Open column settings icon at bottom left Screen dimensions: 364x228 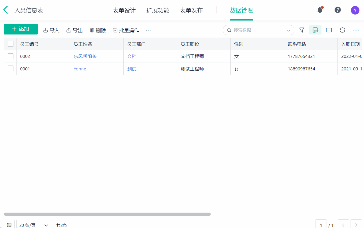click(9, 225)
